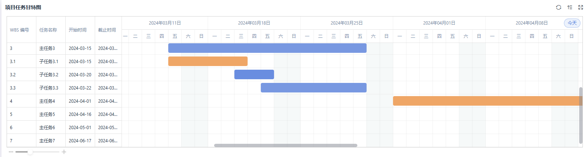Click the 截止时间 column header
588x157 pixels.
pos(107,30)
